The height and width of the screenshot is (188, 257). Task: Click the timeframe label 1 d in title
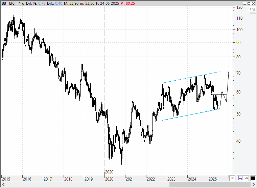point(22,3)
